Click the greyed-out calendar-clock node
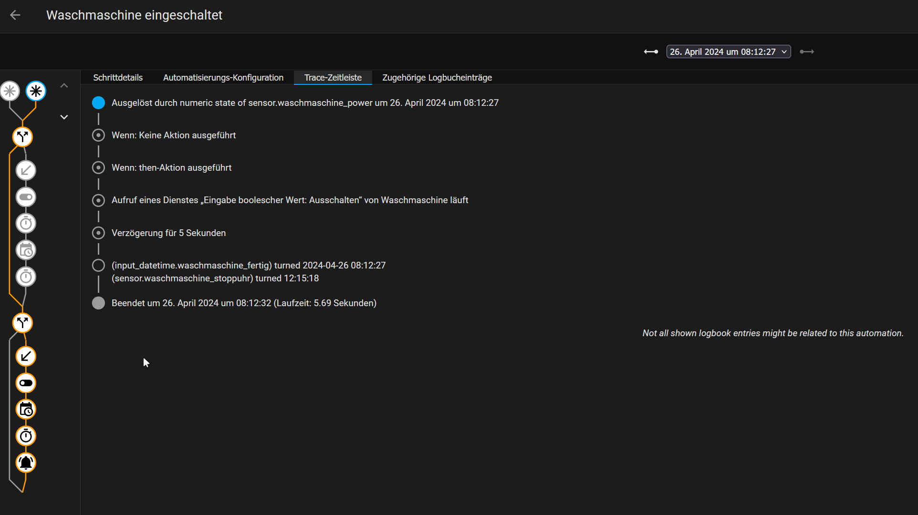 26,250
